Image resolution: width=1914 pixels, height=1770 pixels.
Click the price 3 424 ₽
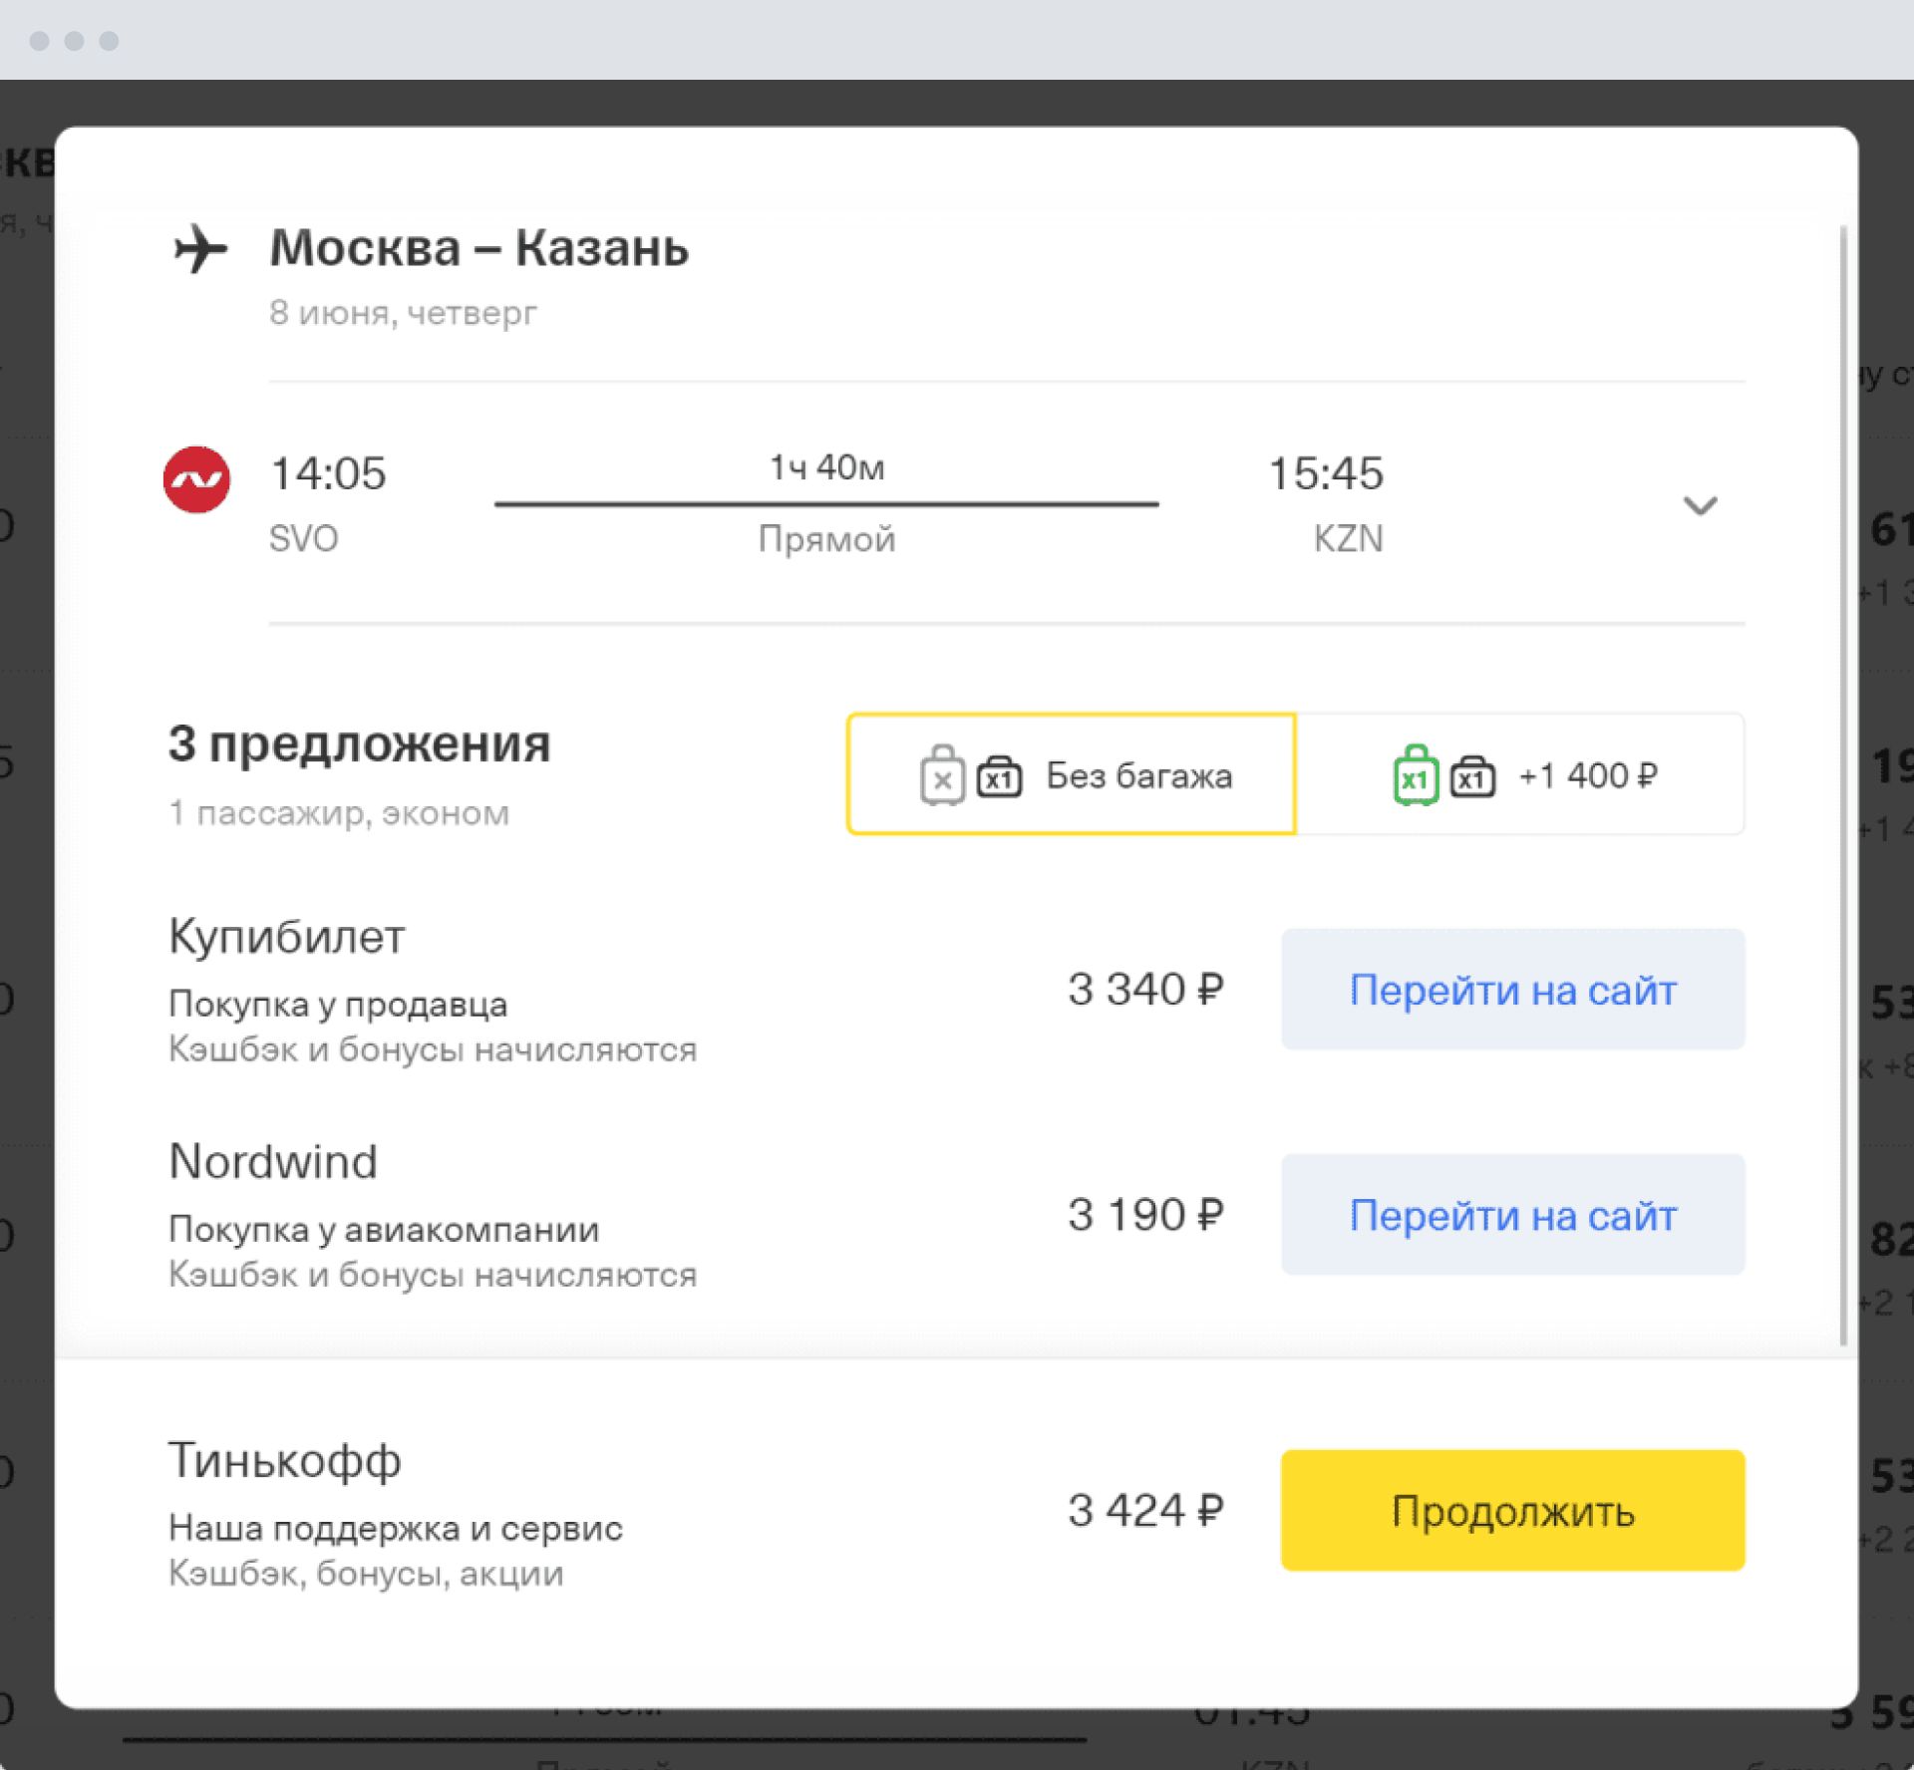1145,1511
